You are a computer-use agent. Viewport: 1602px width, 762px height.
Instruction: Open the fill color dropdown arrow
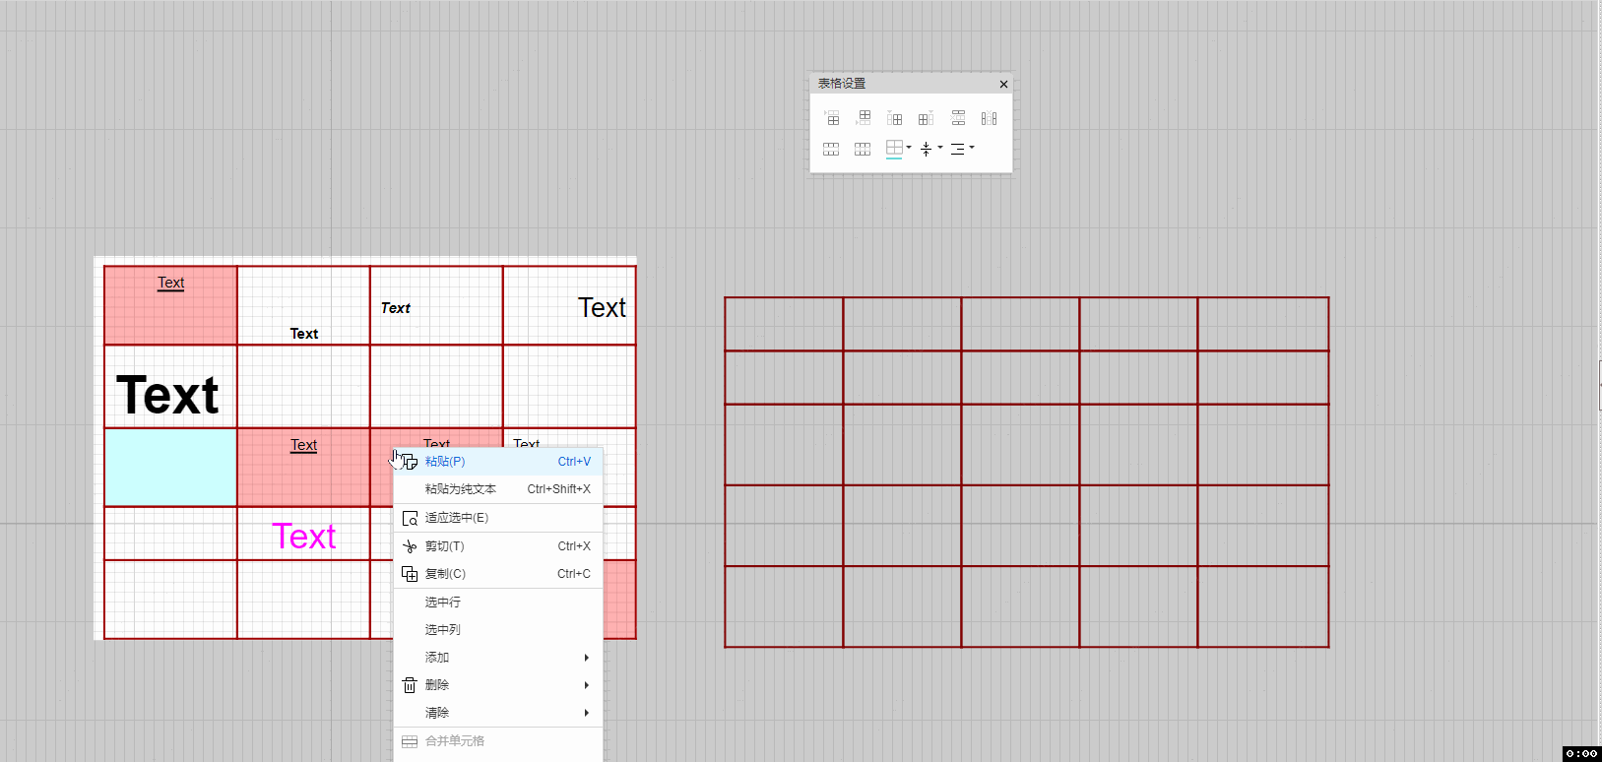(909, 148)
